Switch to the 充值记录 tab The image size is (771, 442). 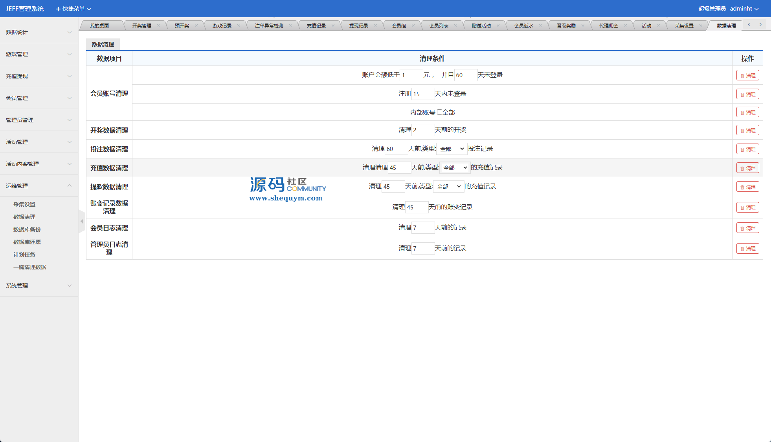[x=316, y=25]
